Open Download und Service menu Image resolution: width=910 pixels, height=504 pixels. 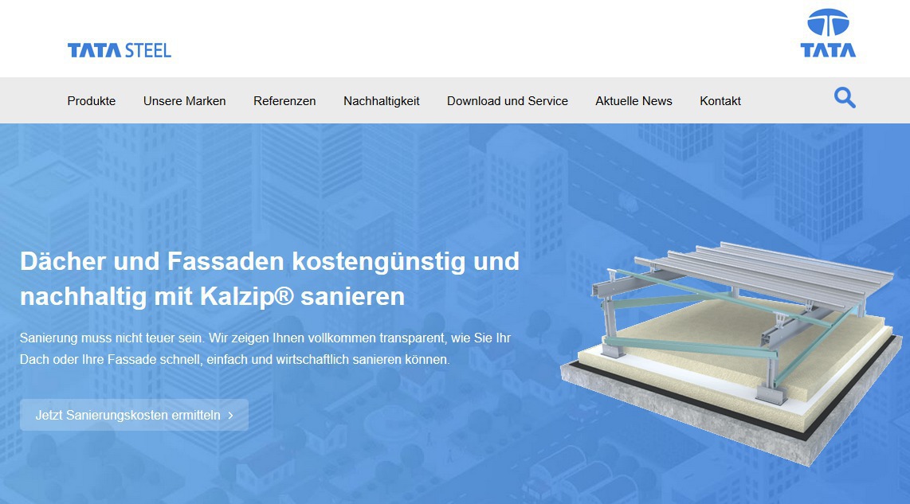coord(508,101)
